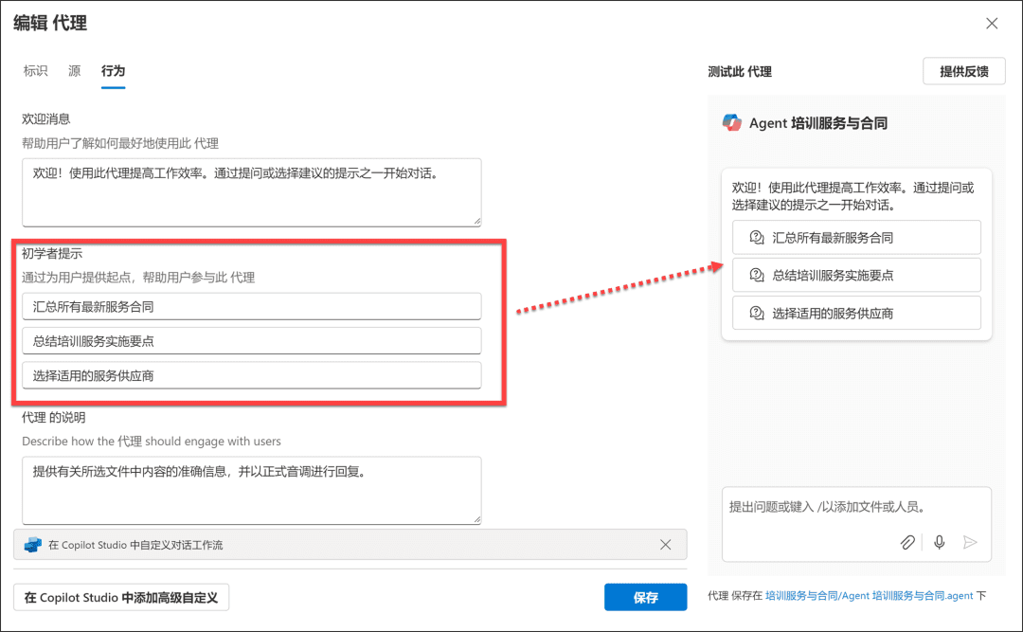Click the Agent 培训服务与合同 title text

(x=818, y=123)
